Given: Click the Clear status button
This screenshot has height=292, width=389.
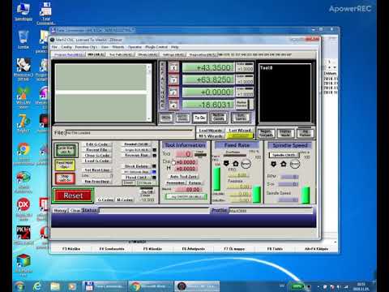Looking at the screenshot, I should pos(75,210).
